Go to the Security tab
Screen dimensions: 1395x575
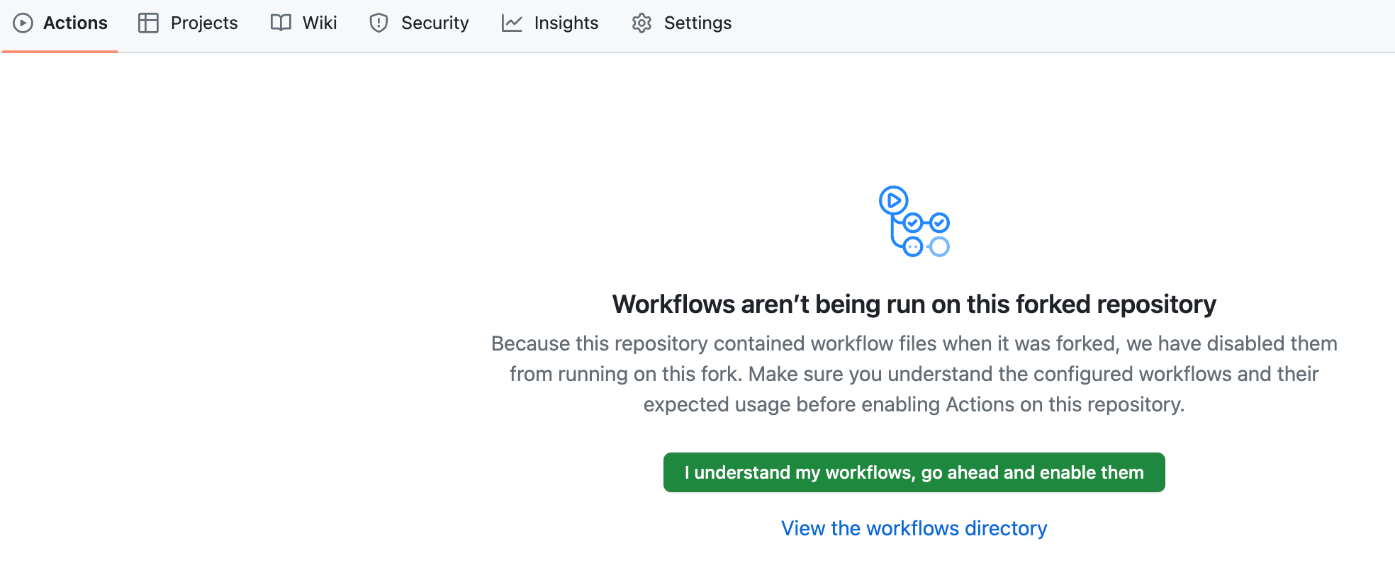pos(419,23)
